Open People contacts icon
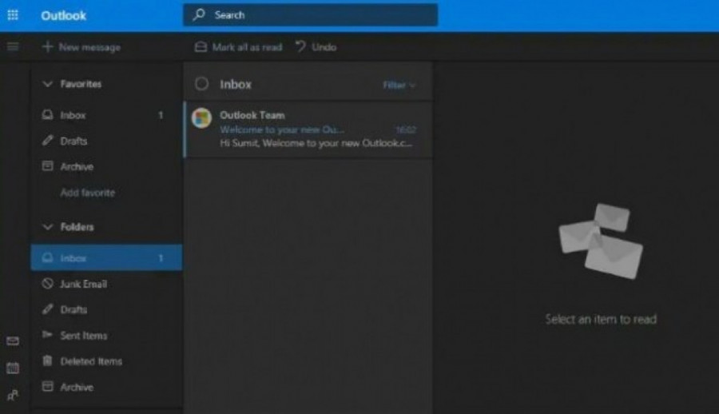 pos(13,395)
